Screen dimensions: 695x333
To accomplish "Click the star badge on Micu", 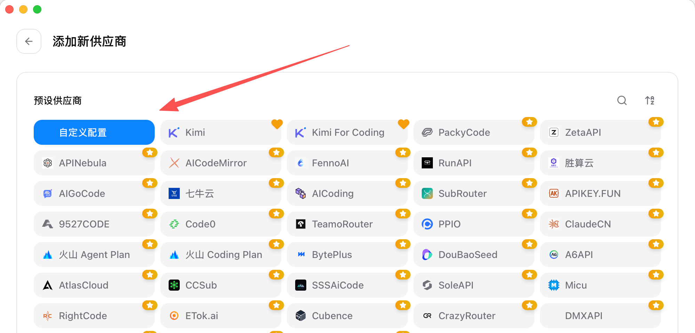I will 656,275.
